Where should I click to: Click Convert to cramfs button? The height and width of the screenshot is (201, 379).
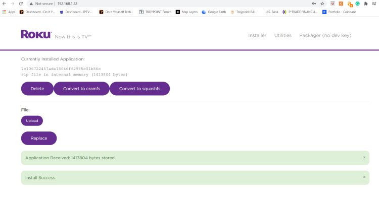[81, 89]
